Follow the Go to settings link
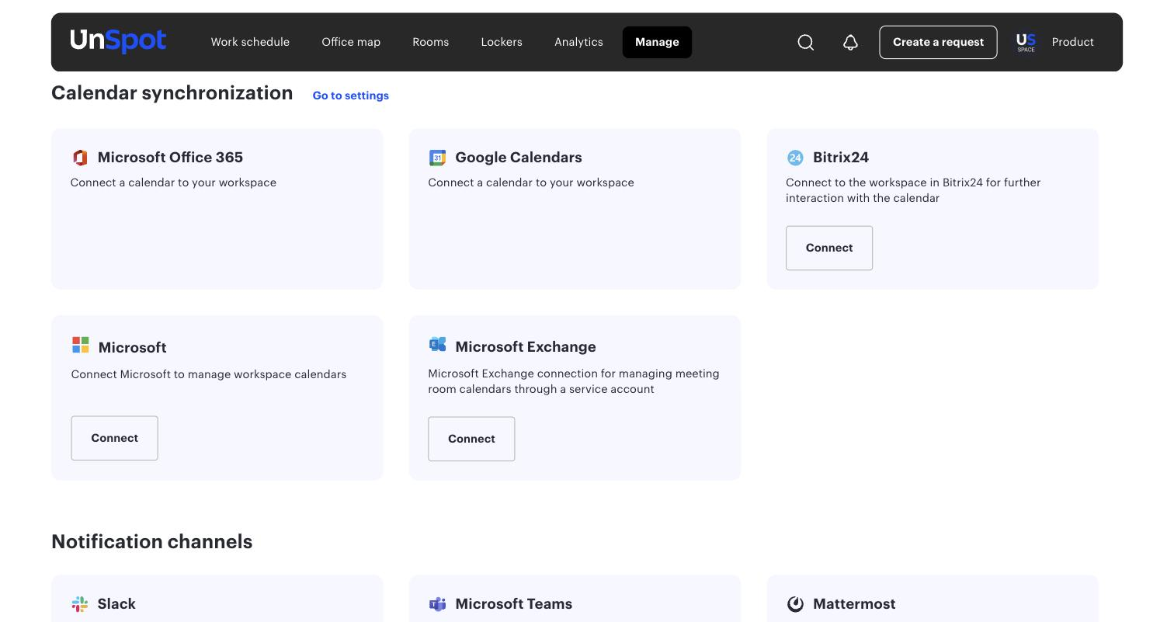The image size is (1174, 622). coord(351,96)
